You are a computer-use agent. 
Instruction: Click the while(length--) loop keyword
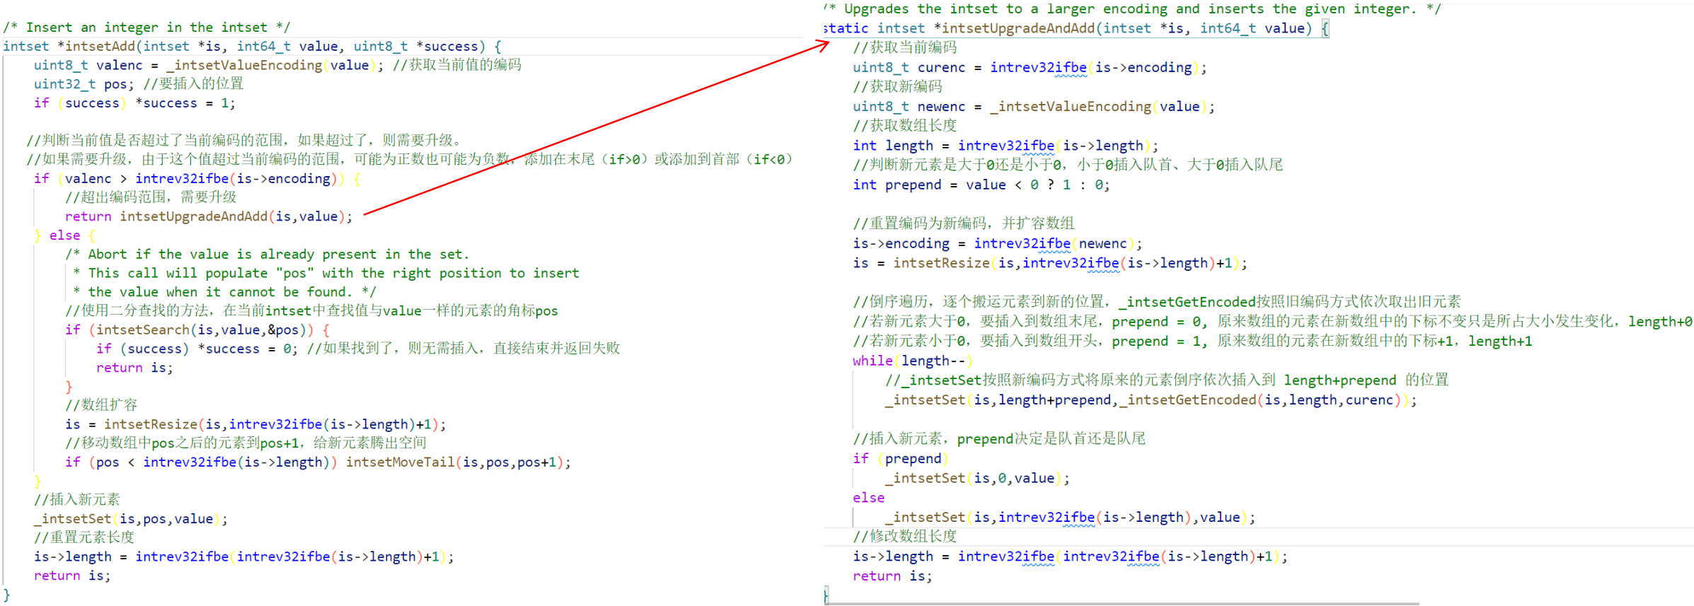point(873,361)
